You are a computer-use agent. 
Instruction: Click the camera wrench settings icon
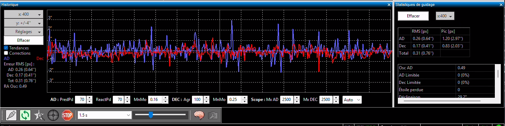coord(213,115)
